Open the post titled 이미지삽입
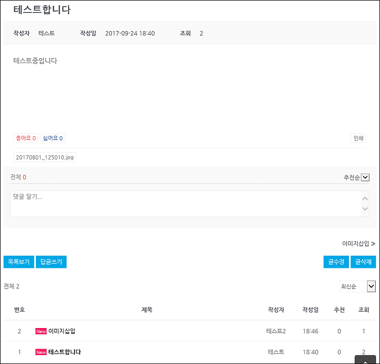Screen dimensions: 380x364 pyautogui.click(x=62, y=331)
